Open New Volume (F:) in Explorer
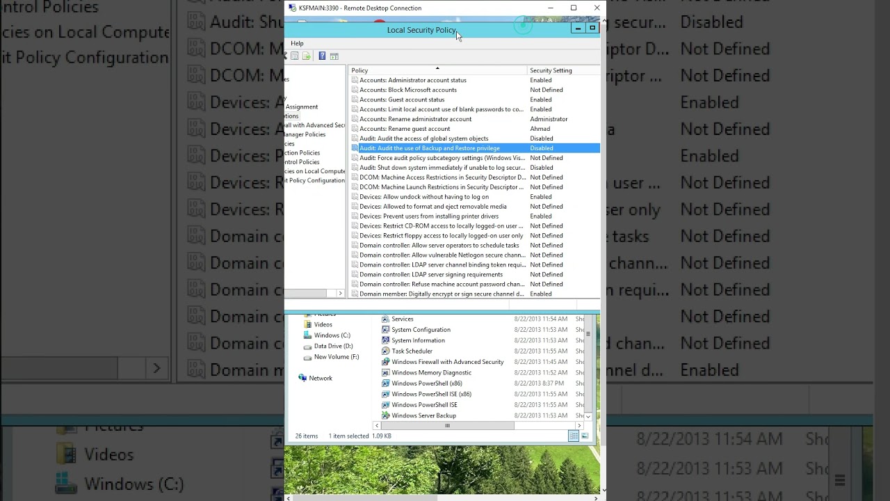Viewport: 890px width, 501px height. click(x=332, y=357)
